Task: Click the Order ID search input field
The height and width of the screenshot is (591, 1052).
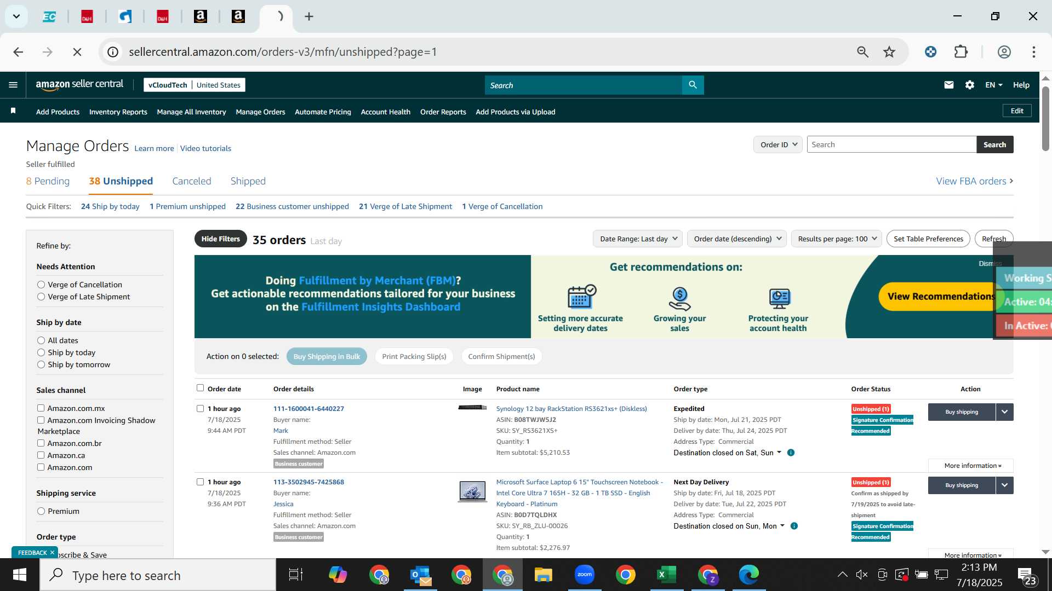Action: coord(891,144)
